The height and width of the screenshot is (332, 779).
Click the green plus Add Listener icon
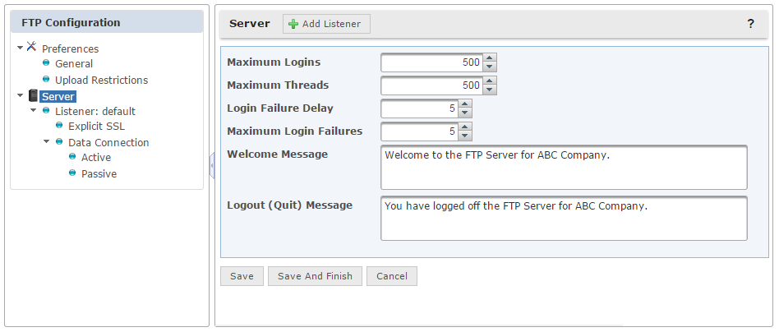click(x=293, y=24)
